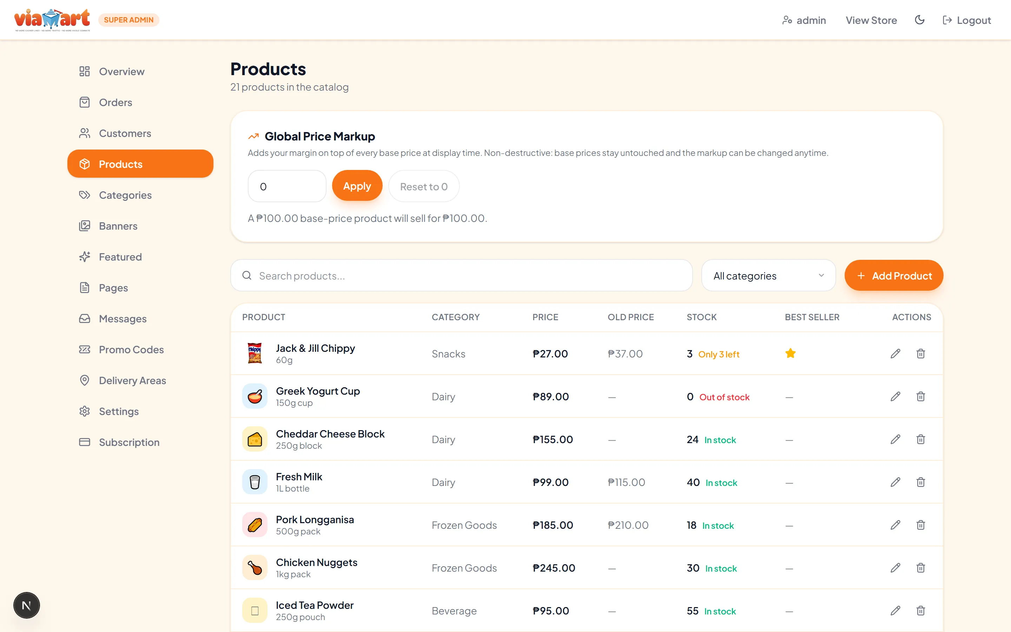The image size is (1011, 632).
Task: Edit the Iced Tea Powder product
Action: tap(895, 611)
